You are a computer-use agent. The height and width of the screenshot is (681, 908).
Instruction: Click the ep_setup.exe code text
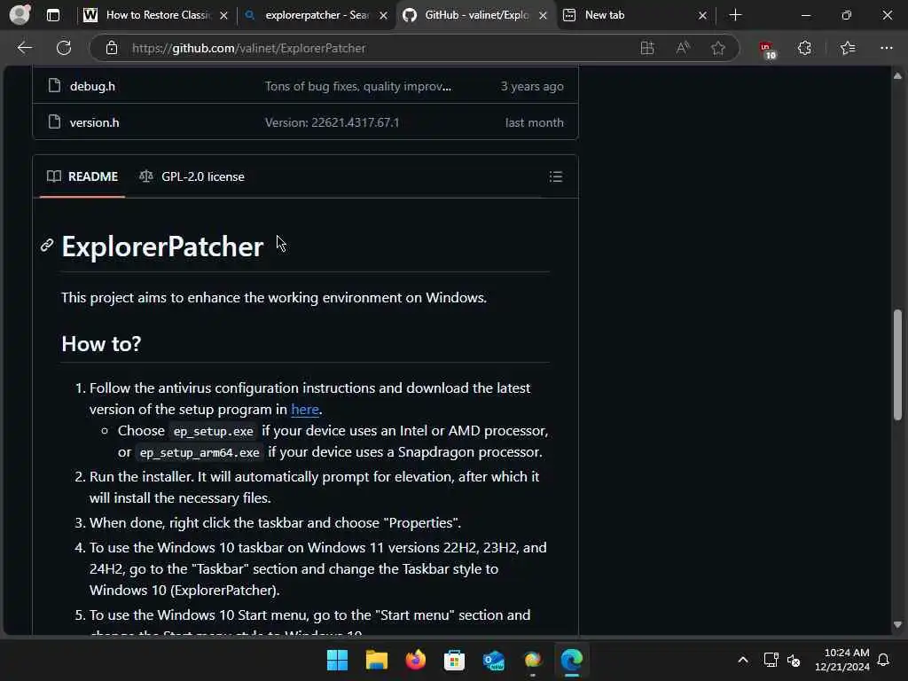point(213,432)
